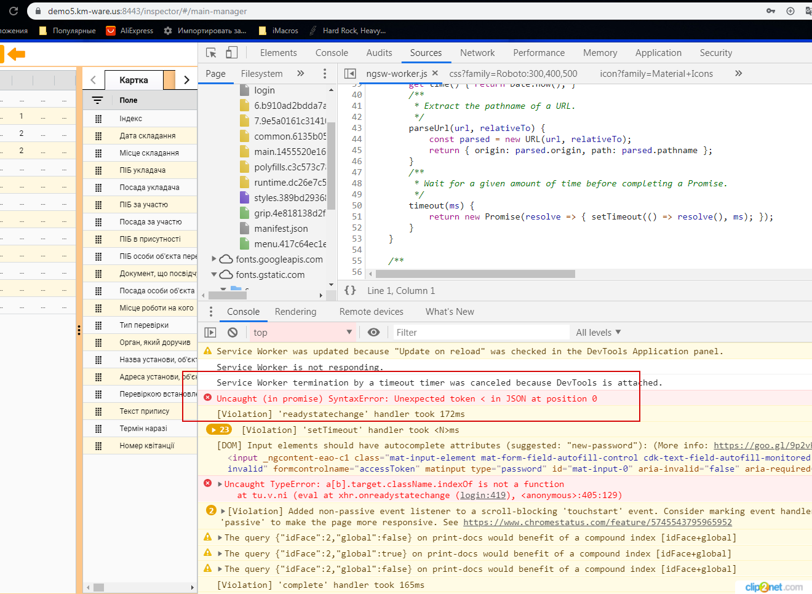Click the next card arrow button
Screen dimensions: 812x594
click(x=187, y=80)
